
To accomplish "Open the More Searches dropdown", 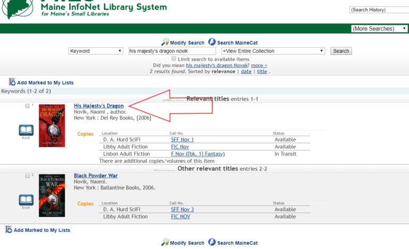I will point(380,28).
